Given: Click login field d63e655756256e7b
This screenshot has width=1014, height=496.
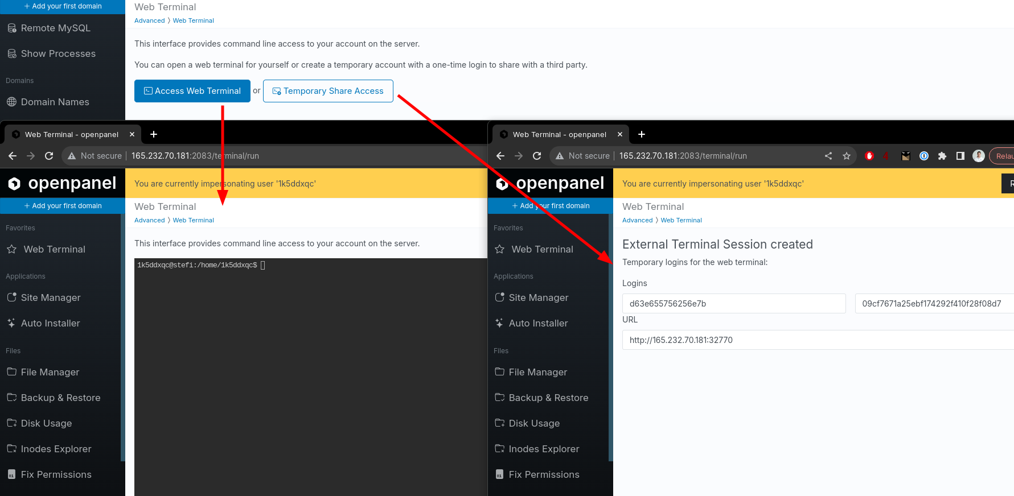Looking at the screenshot, I should [x=734, y=304].
